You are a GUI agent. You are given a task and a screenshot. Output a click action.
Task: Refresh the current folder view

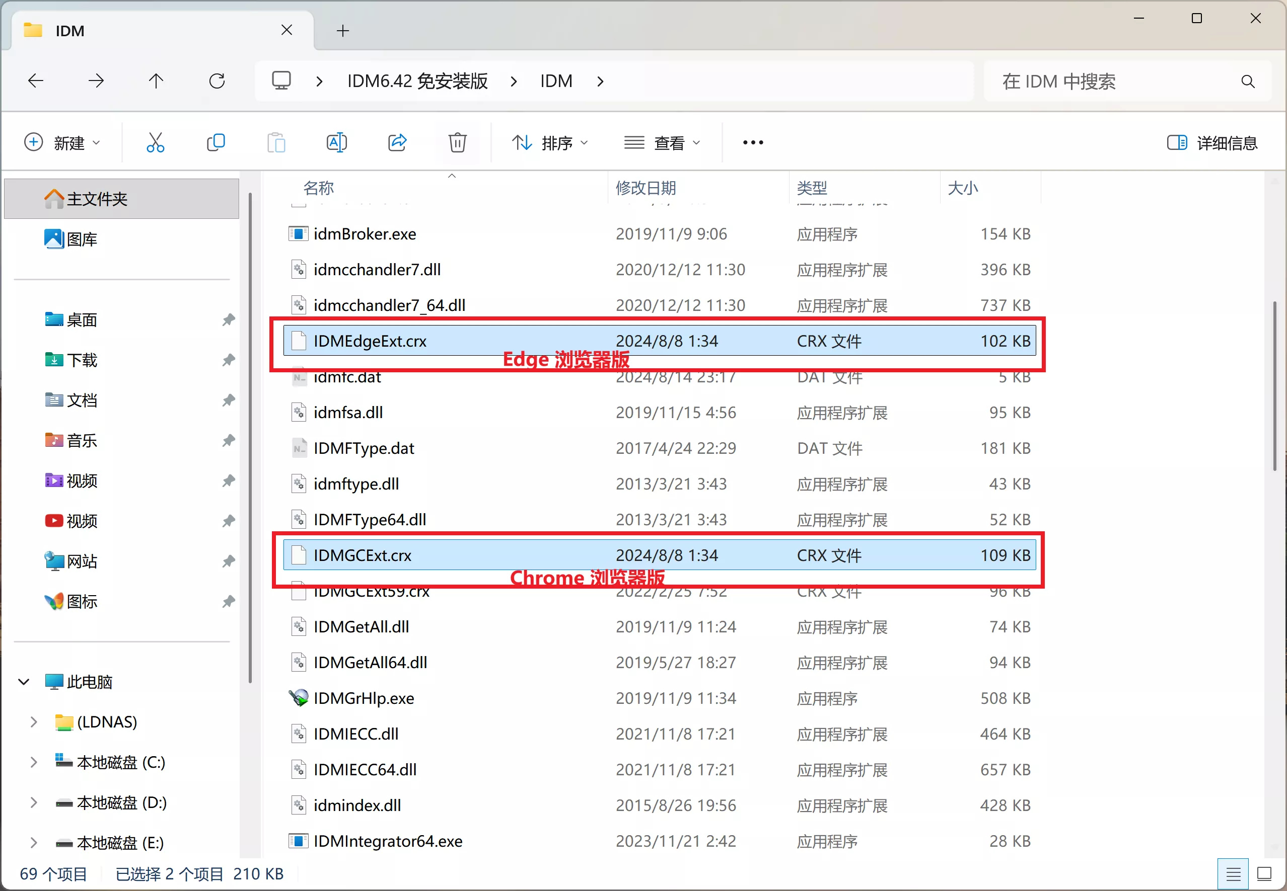pos(218,80)
